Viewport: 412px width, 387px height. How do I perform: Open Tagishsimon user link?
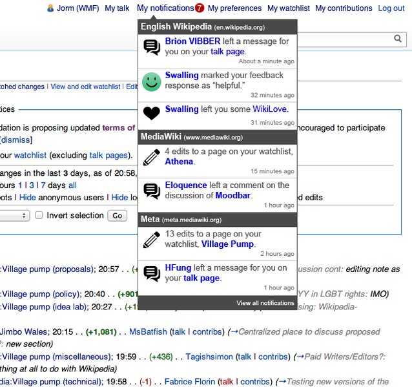click(209, 357)
